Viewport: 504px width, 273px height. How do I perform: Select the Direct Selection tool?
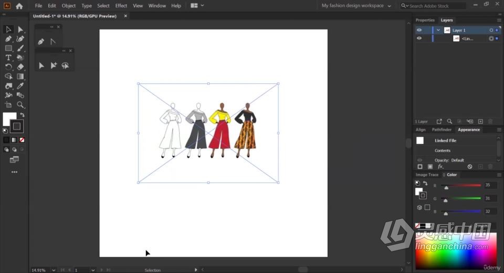(20, 29)
